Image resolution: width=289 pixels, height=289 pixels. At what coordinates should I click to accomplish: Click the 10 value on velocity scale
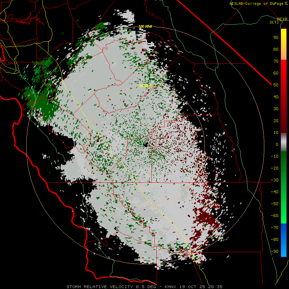tap(276, 133)
